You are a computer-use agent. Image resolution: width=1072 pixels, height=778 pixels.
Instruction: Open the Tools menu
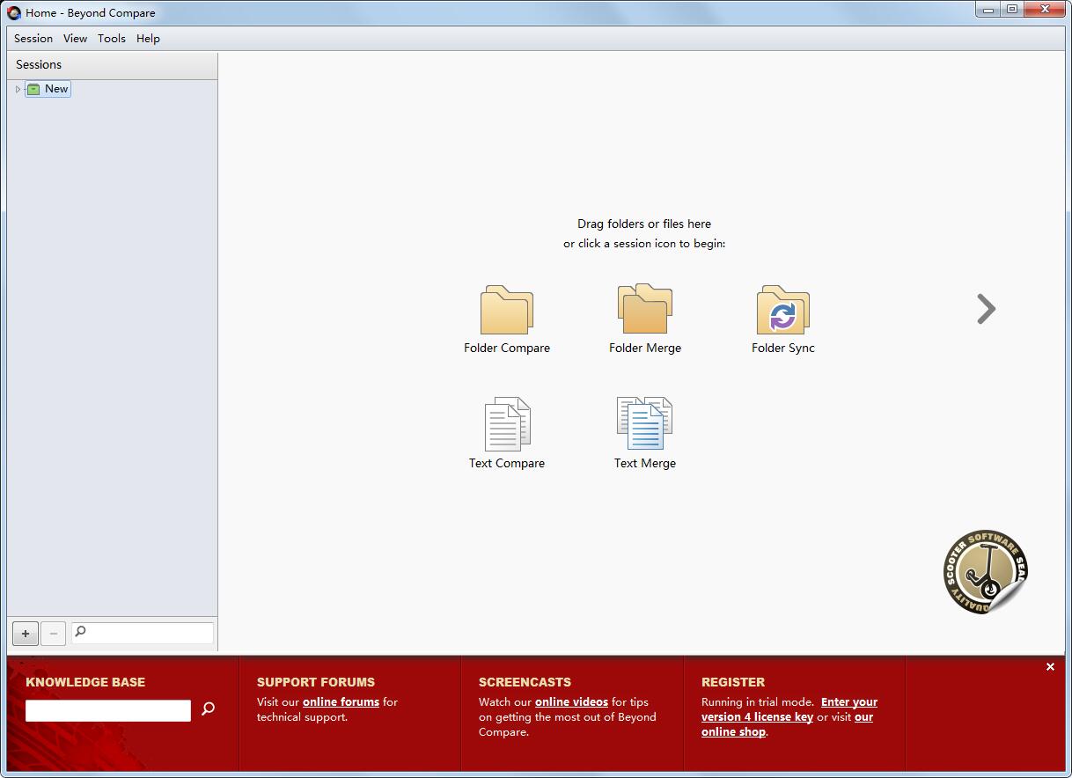click(112, 39)
